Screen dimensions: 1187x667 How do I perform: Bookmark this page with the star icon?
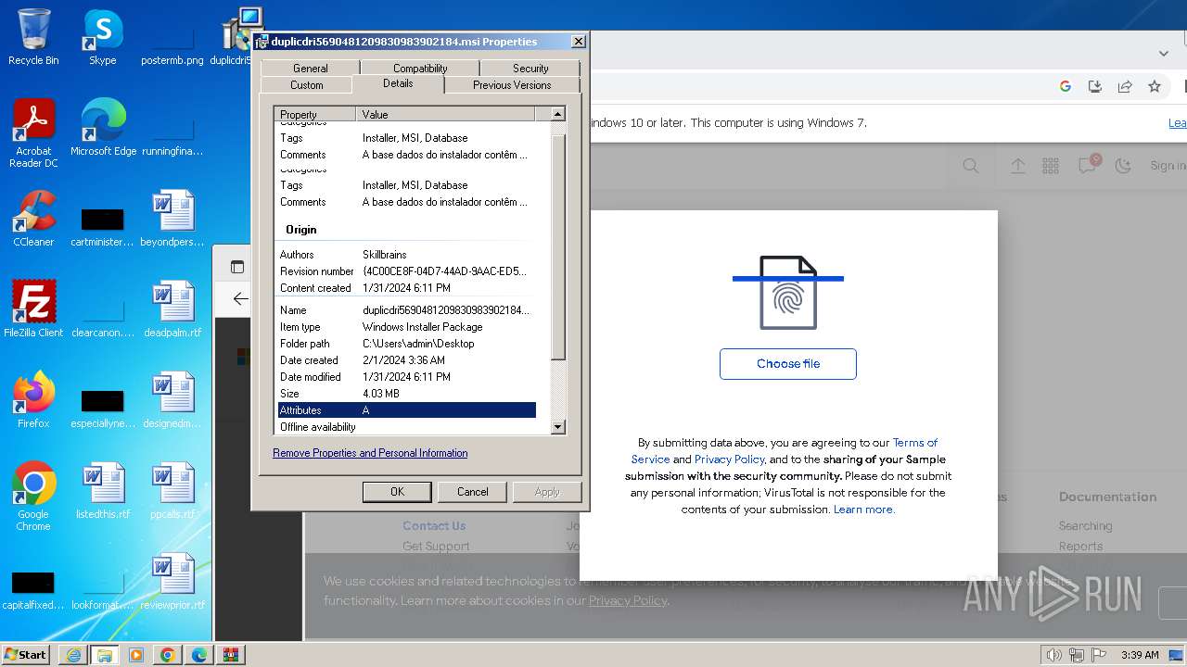[x=1155, y=86]
